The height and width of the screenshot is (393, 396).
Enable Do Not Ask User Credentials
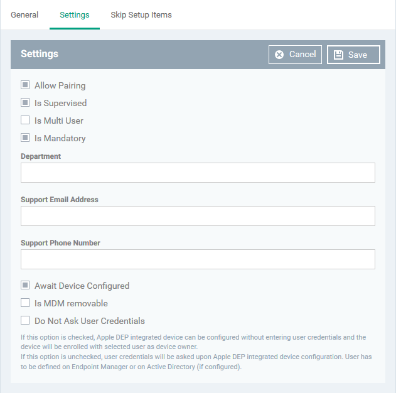(x=25, y=320)
